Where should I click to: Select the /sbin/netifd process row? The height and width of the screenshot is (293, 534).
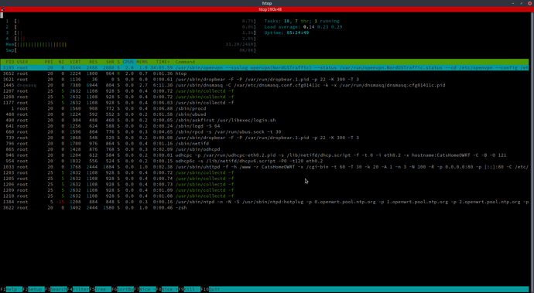[264, 143]
